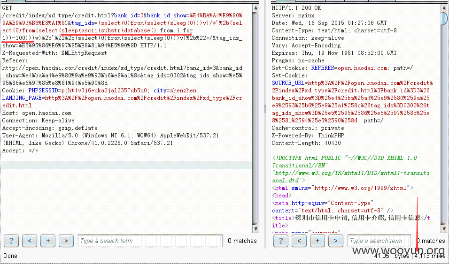Image resolution: width=449 pixels, height=264 pixels.
Task: Focus the response pane search term field
Action: click(379, 241)
